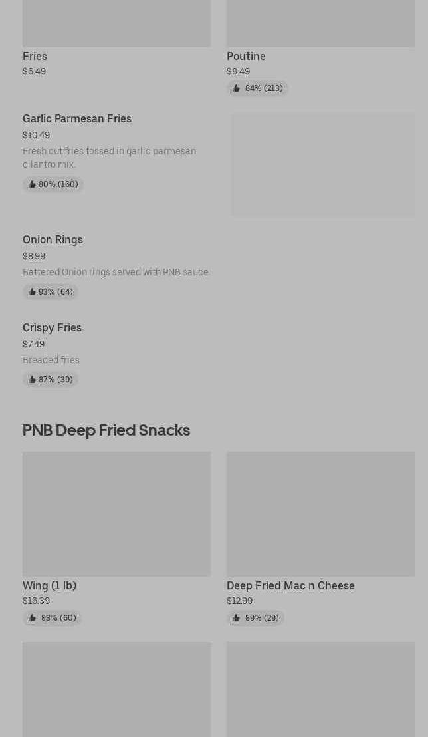The width and height of the screenshot is (428, 737).
Task: Click thumbs-up icon under Wing (1 lb)
Action: (x=32, y=618)
